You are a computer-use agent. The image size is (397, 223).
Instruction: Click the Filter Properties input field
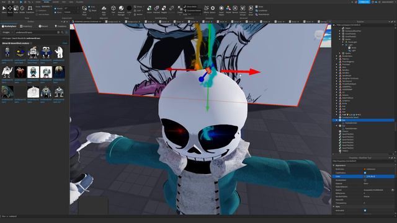coord(364,161)
